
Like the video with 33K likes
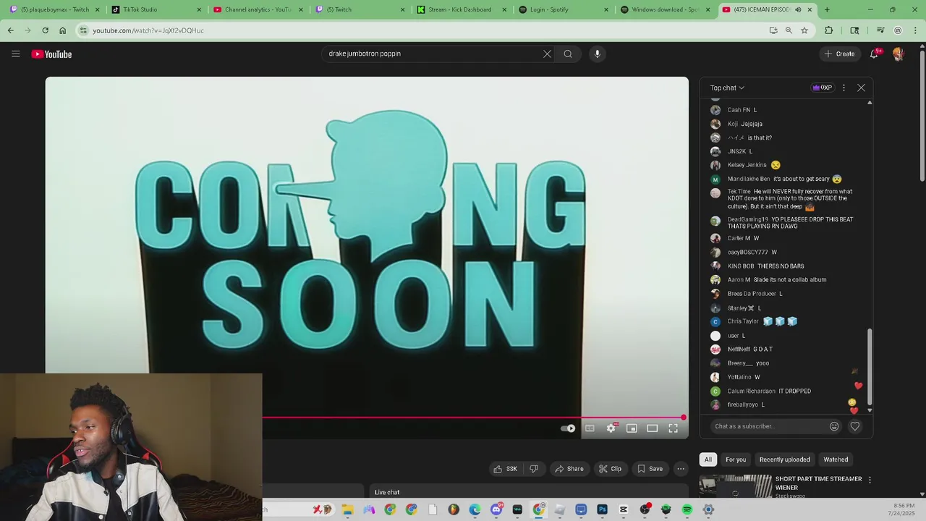pos(506,469)
